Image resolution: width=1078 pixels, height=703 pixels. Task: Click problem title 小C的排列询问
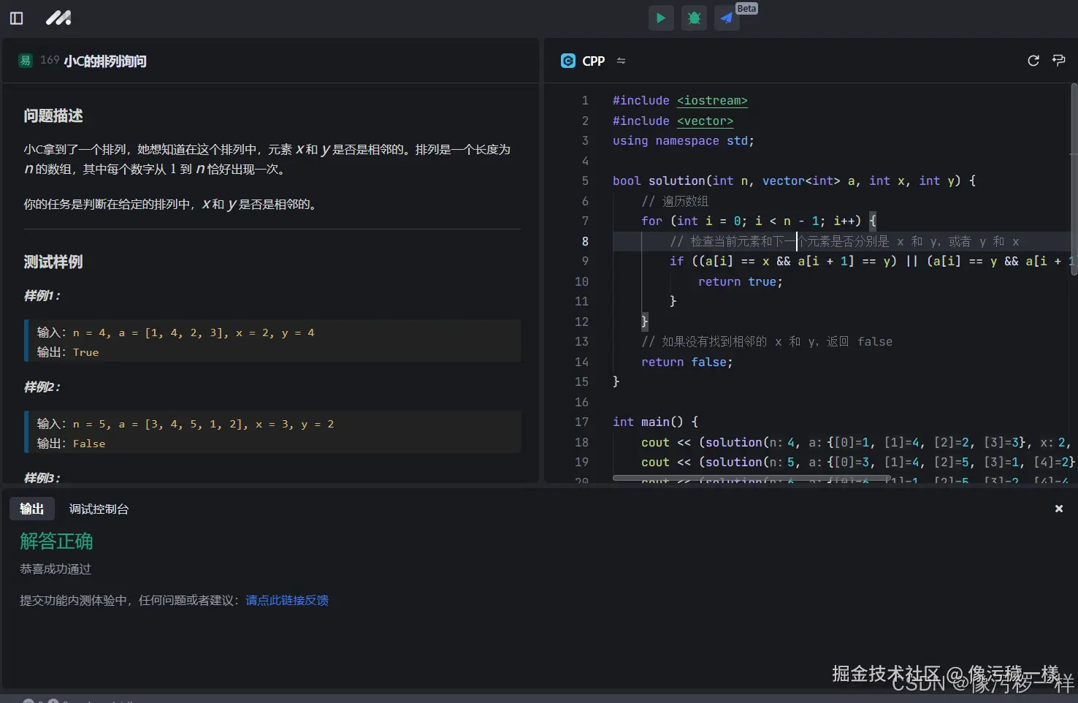[x=105, y=61]
